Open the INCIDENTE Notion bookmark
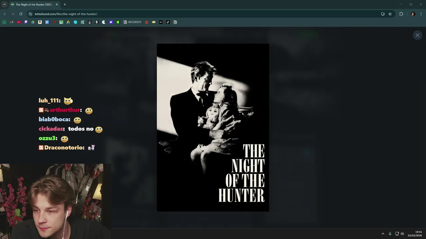Screen dimensions: 426x239 132,22
